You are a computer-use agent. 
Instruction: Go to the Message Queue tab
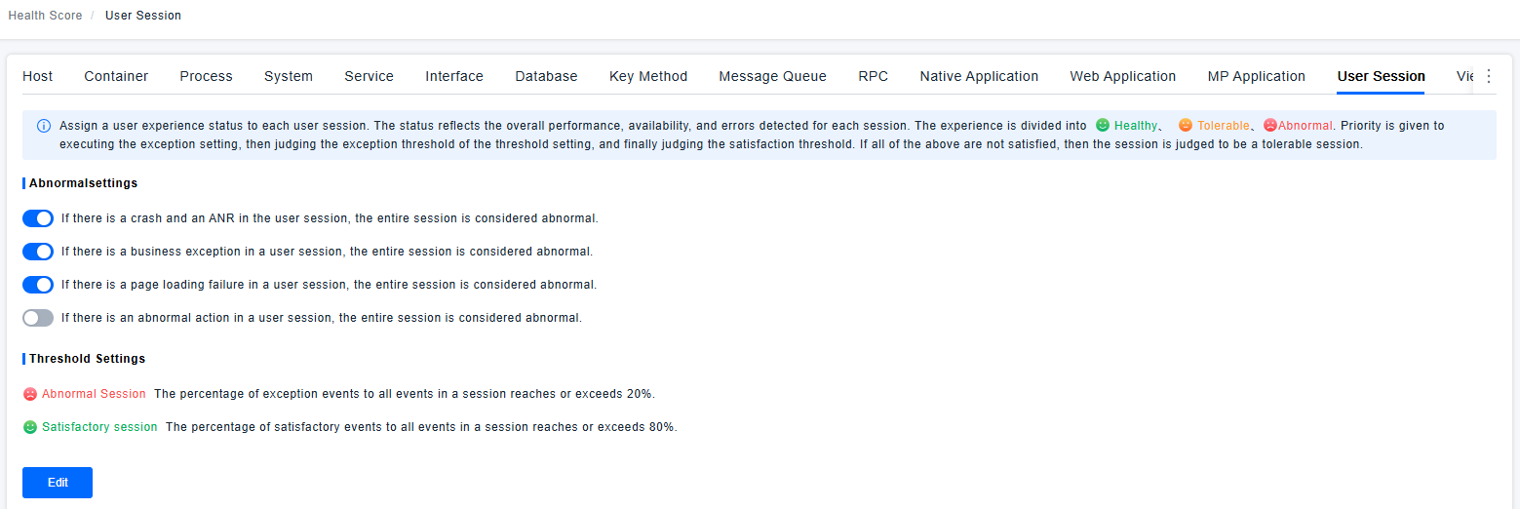point(772,76)
